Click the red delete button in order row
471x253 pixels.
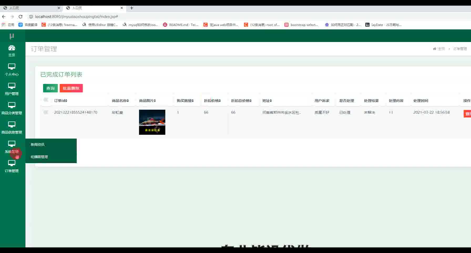coord(467,114)
